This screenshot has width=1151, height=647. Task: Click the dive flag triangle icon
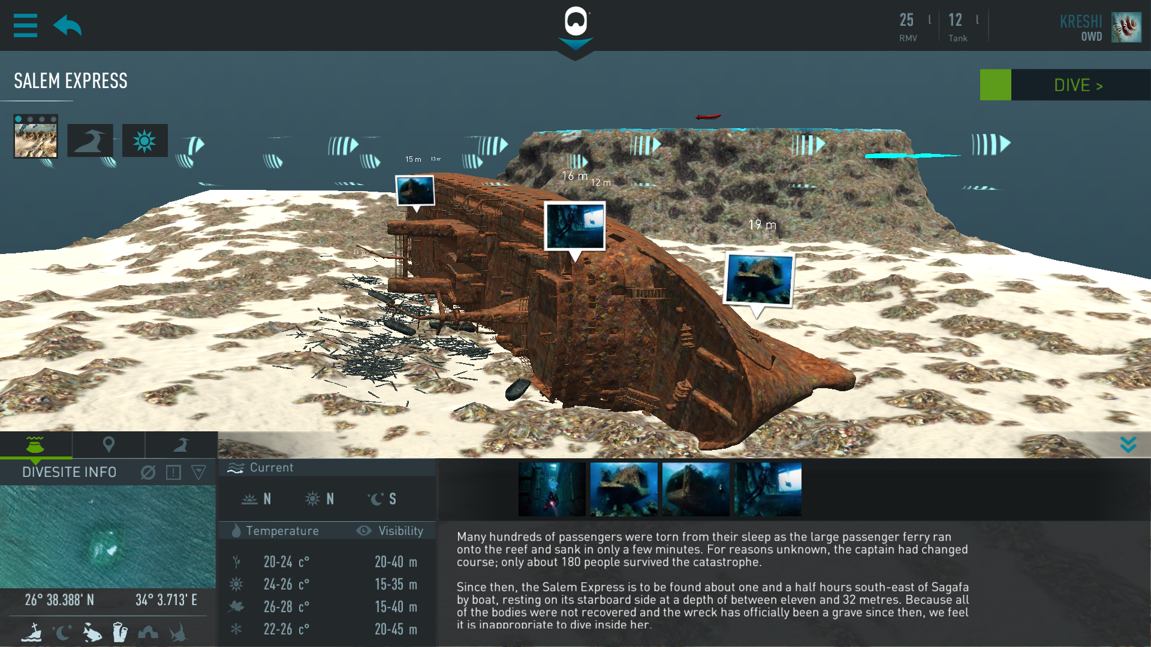click(x=198, y=473)
